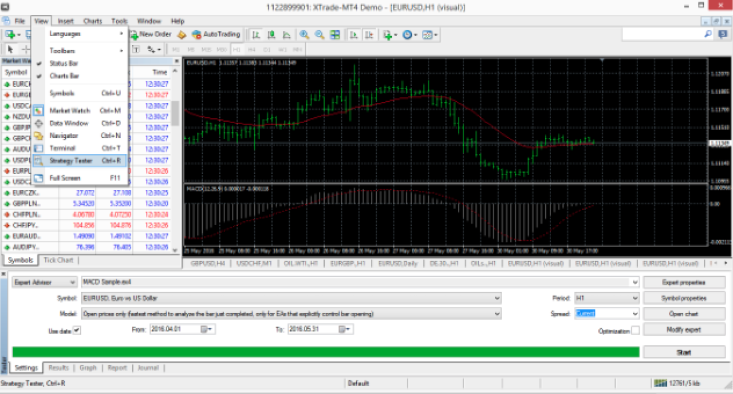The height and width of the screenshot is (394, 733).
Task: Click the Start button
Action: coord(685,352)
